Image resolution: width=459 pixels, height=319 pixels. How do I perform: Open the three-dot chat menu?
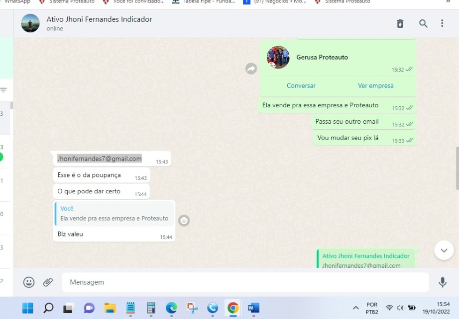tap(442, 23)
